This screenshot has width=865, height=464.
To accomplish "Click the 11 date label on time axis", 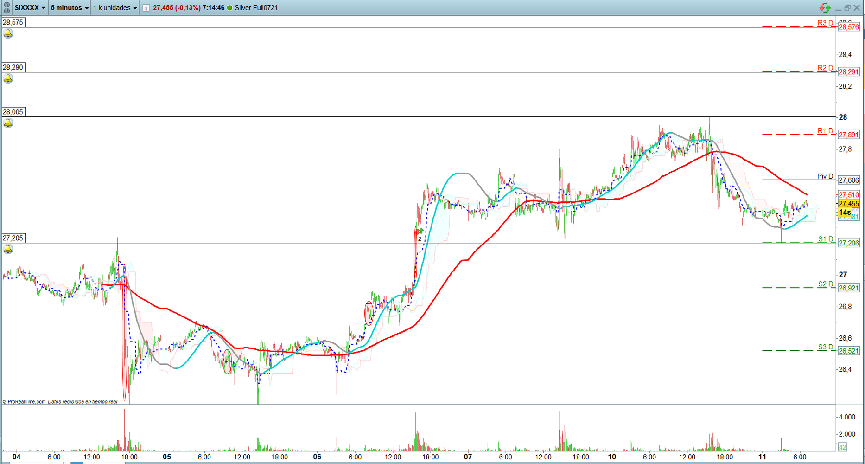I will [x=763, y=457].
